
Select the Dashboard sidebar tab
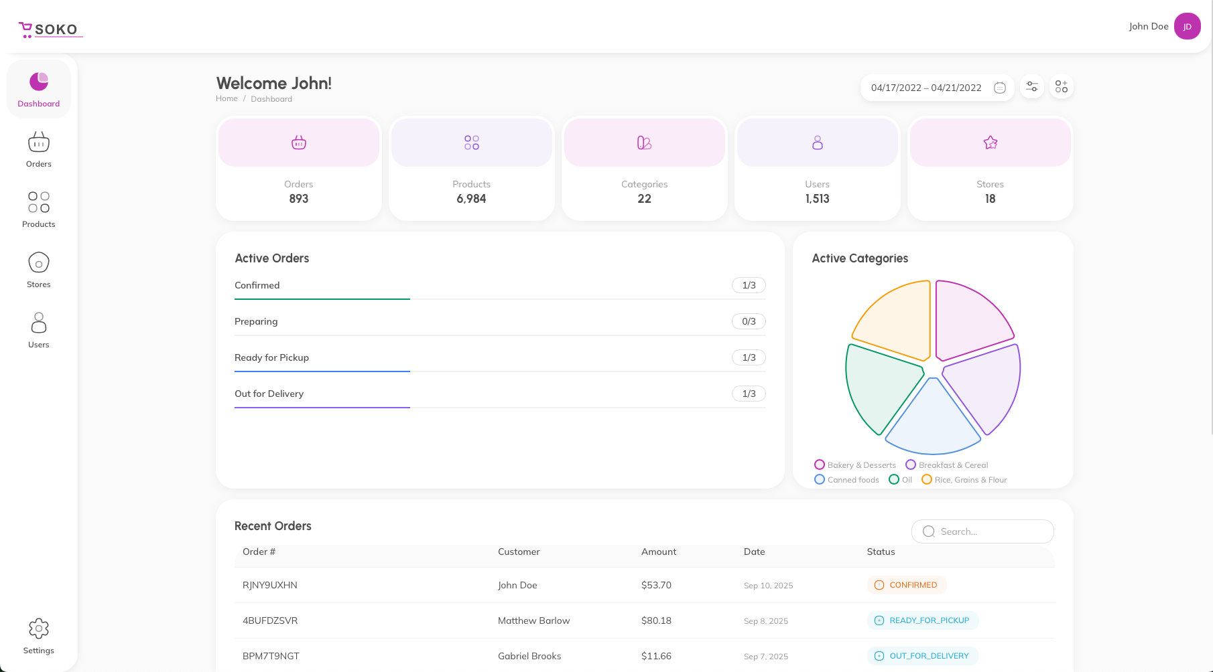39,89
